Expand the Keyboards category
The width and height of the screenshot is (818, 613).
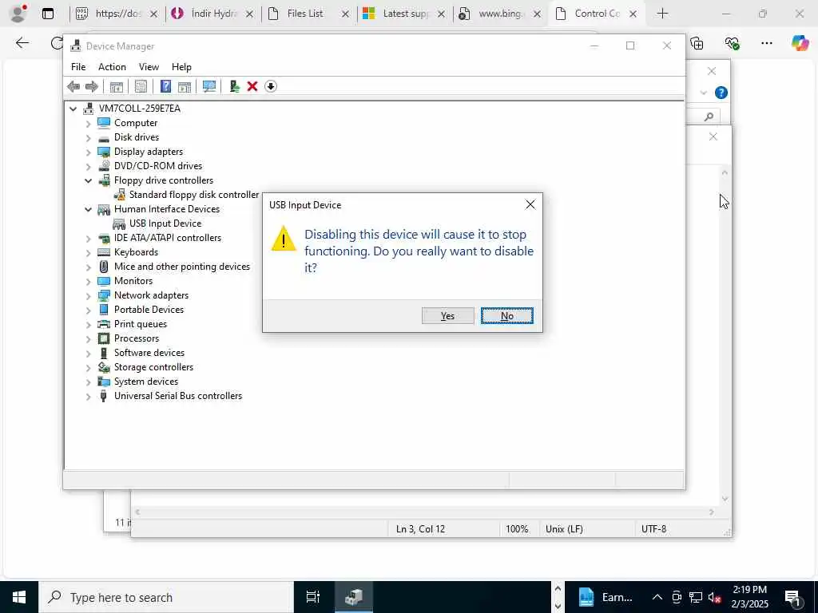coord(88,253)
